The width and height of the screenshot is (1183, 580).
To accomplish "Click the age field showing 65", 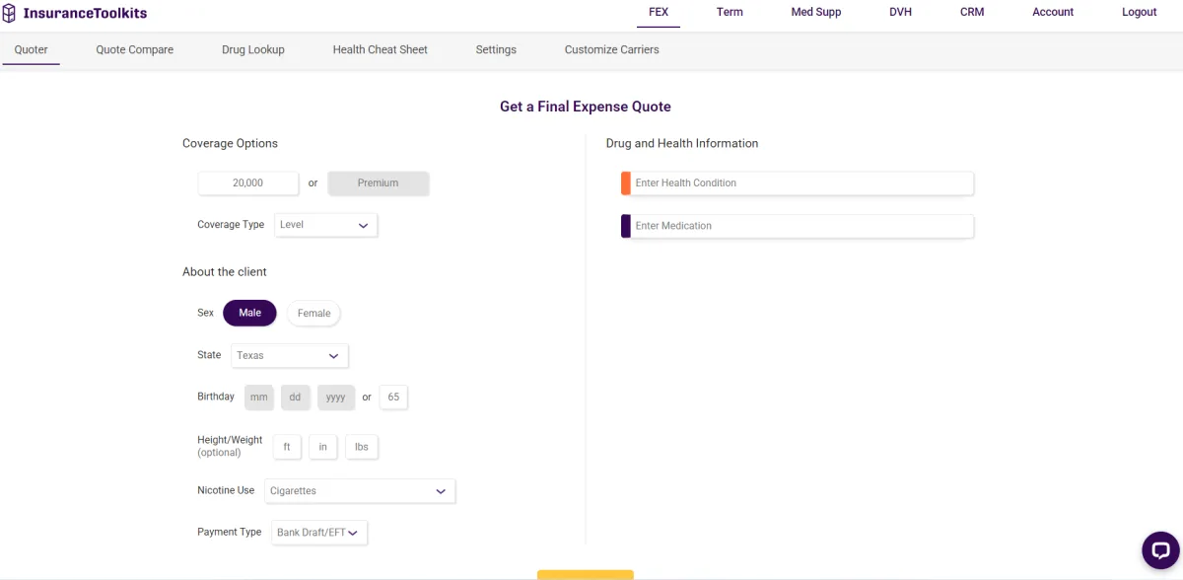I will tap(393, 397).
